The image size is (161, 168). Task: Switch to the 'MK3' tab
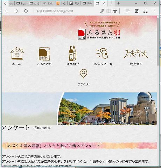[x=35, y=3]
